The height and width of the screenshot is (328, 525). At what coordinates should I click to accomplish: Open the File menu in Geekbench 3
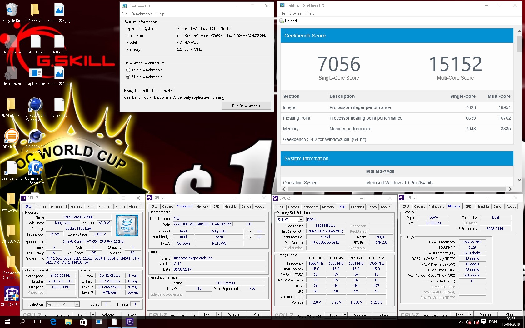click(x=125, y=14)
